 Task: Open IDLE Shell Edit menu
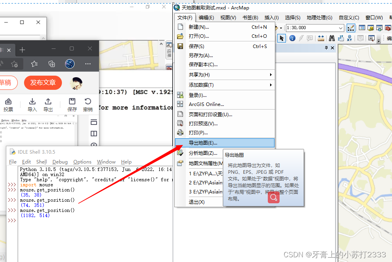click(x=26, y=162)
